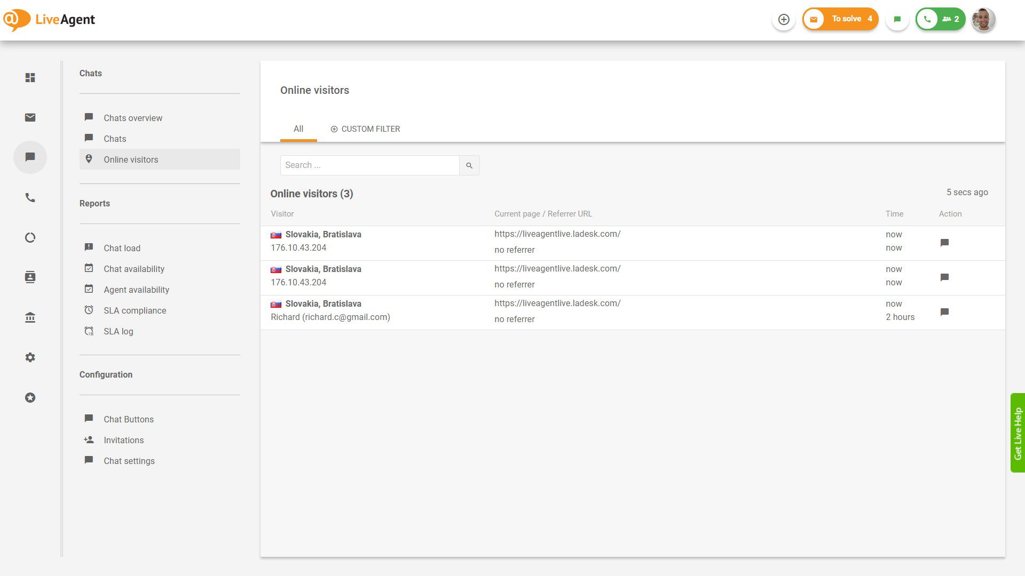1025x576 pixels.
Task: Click the Chat availability calendar icon
Action: pyautogui.click(x=89, y=268)
